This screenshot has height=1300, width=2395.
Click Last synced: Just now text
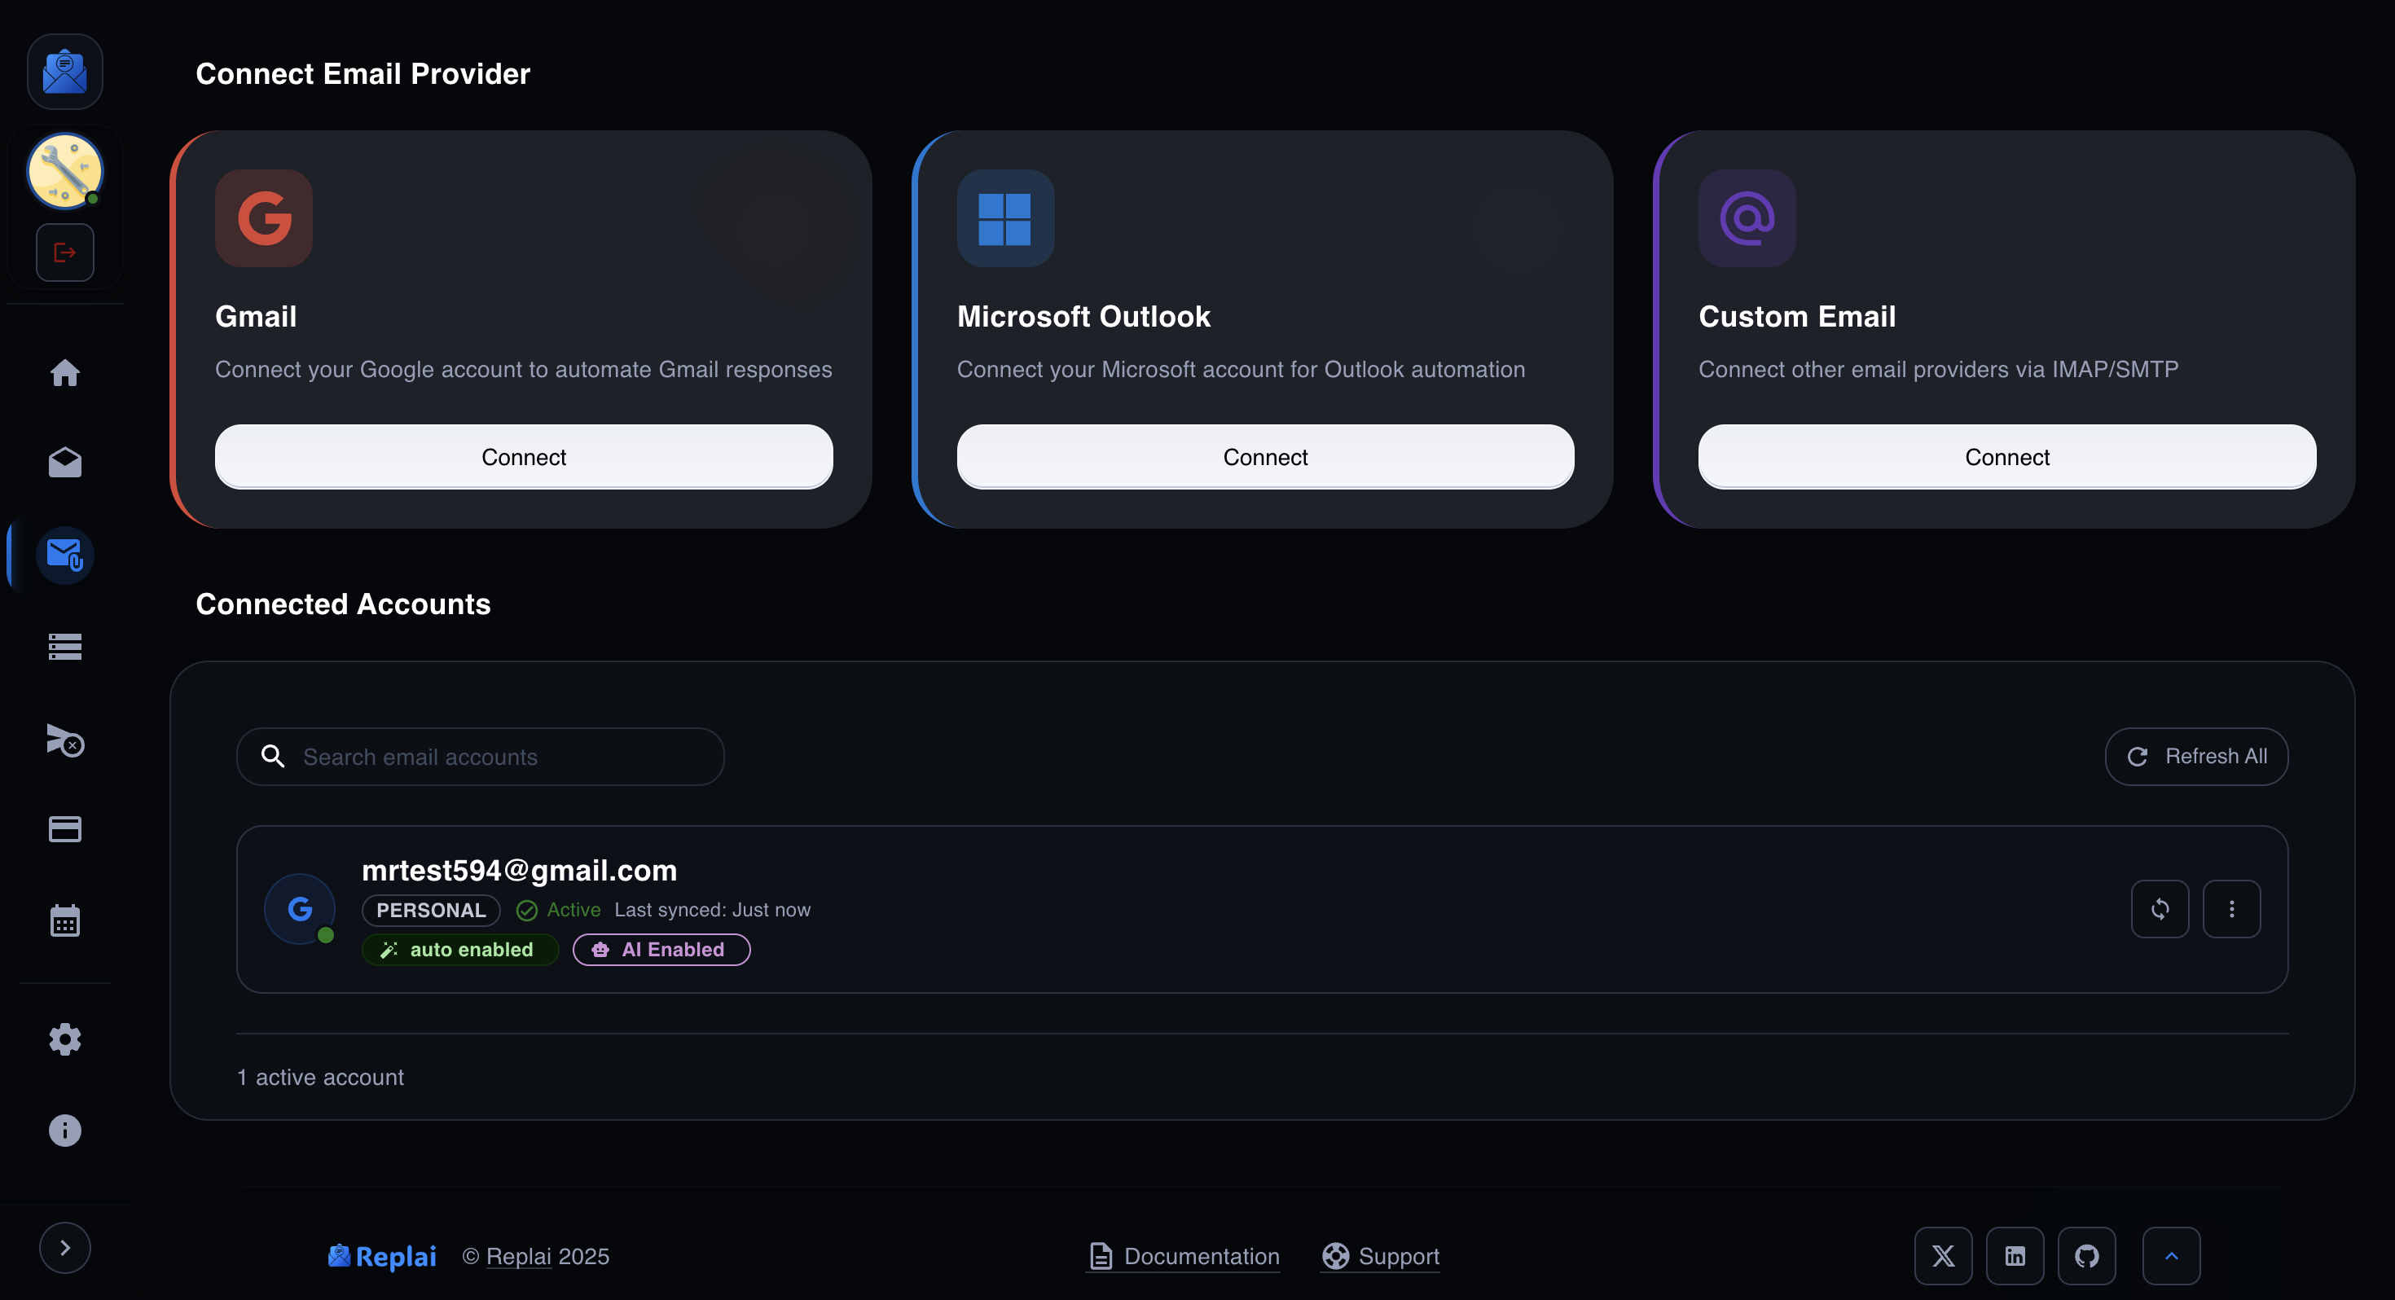[712, 910]
